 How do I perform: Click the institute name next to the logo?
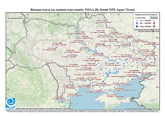pyautogui.click(x=44, y=108)
